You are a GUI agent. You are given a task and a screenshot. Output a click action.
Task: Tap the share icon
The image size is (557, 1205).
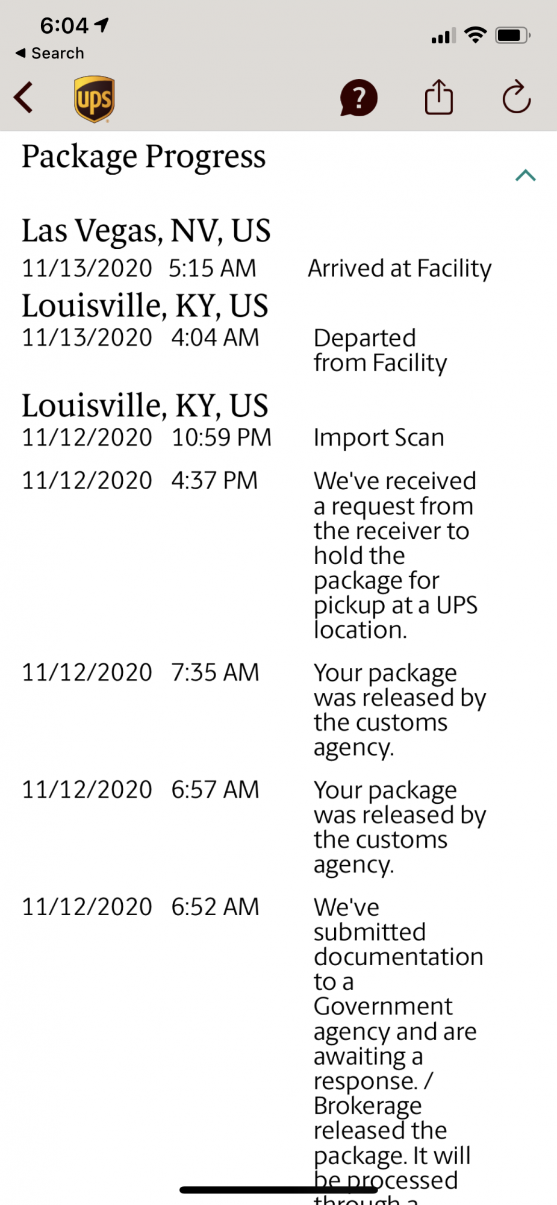click(439, 98)
